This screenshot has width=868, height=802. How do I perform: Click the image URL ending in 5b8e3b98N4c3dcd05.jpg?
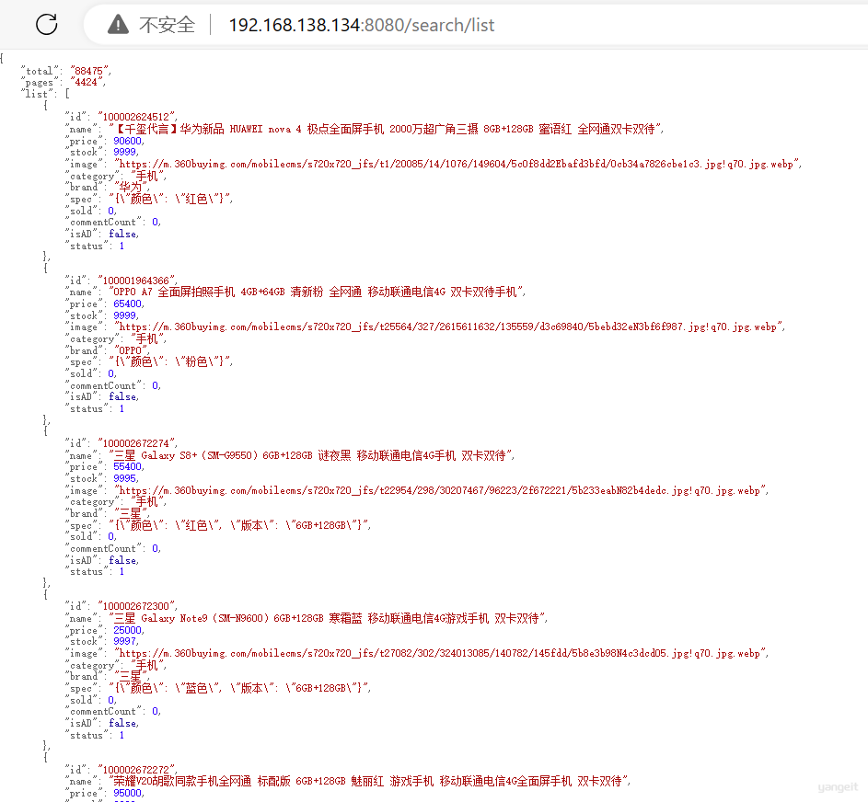click(x=441, y=653)
